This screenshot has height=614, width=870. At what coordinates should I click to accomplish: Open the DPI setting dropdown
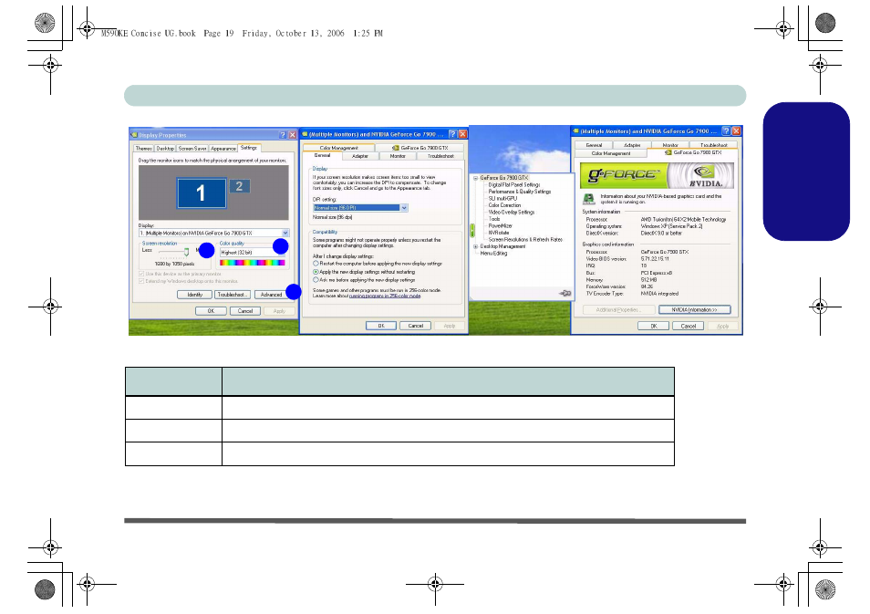click(403, 208)
